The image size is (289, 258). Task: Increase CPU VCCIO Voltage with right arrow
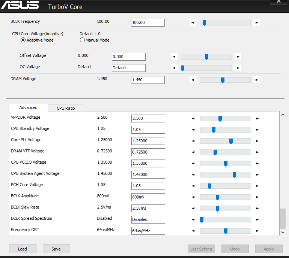[x=257, y=163]
